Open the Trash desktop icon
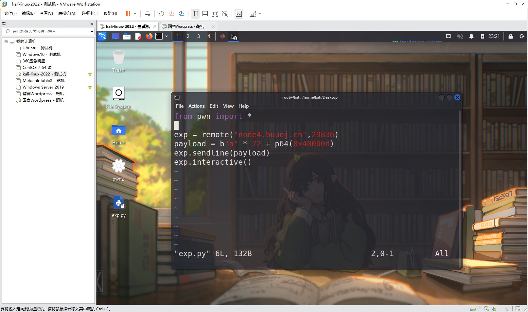528x312 pixels. click(x=118, y=61)
